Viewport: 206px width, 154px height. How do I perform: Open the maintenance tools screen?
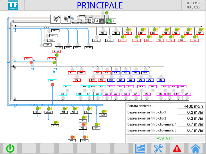(158, 148)
